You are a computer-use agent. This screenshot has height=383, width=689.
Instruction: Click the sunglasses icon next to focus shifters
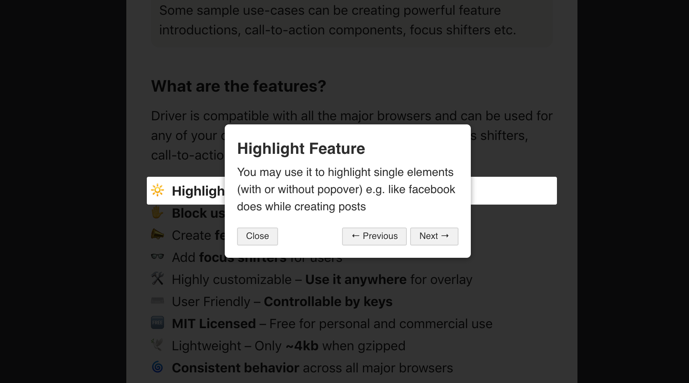(x=157, y=257)
